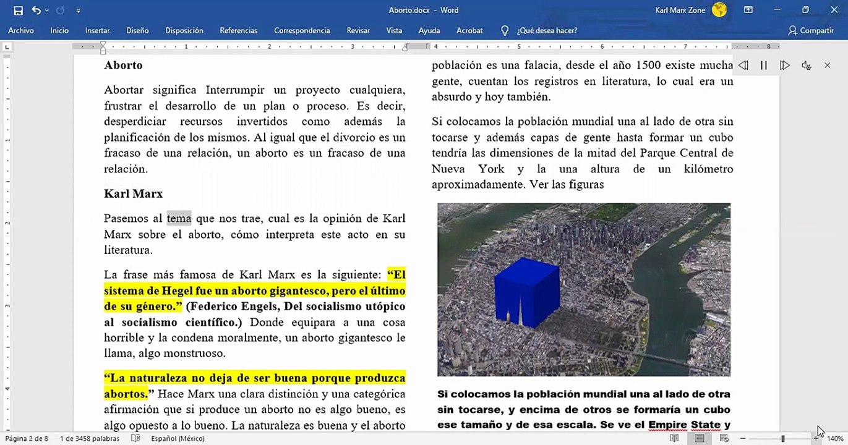Close the Read Aloud control bar
The height and width of the screenshot is (445, 848).
[x=827, y=65]
